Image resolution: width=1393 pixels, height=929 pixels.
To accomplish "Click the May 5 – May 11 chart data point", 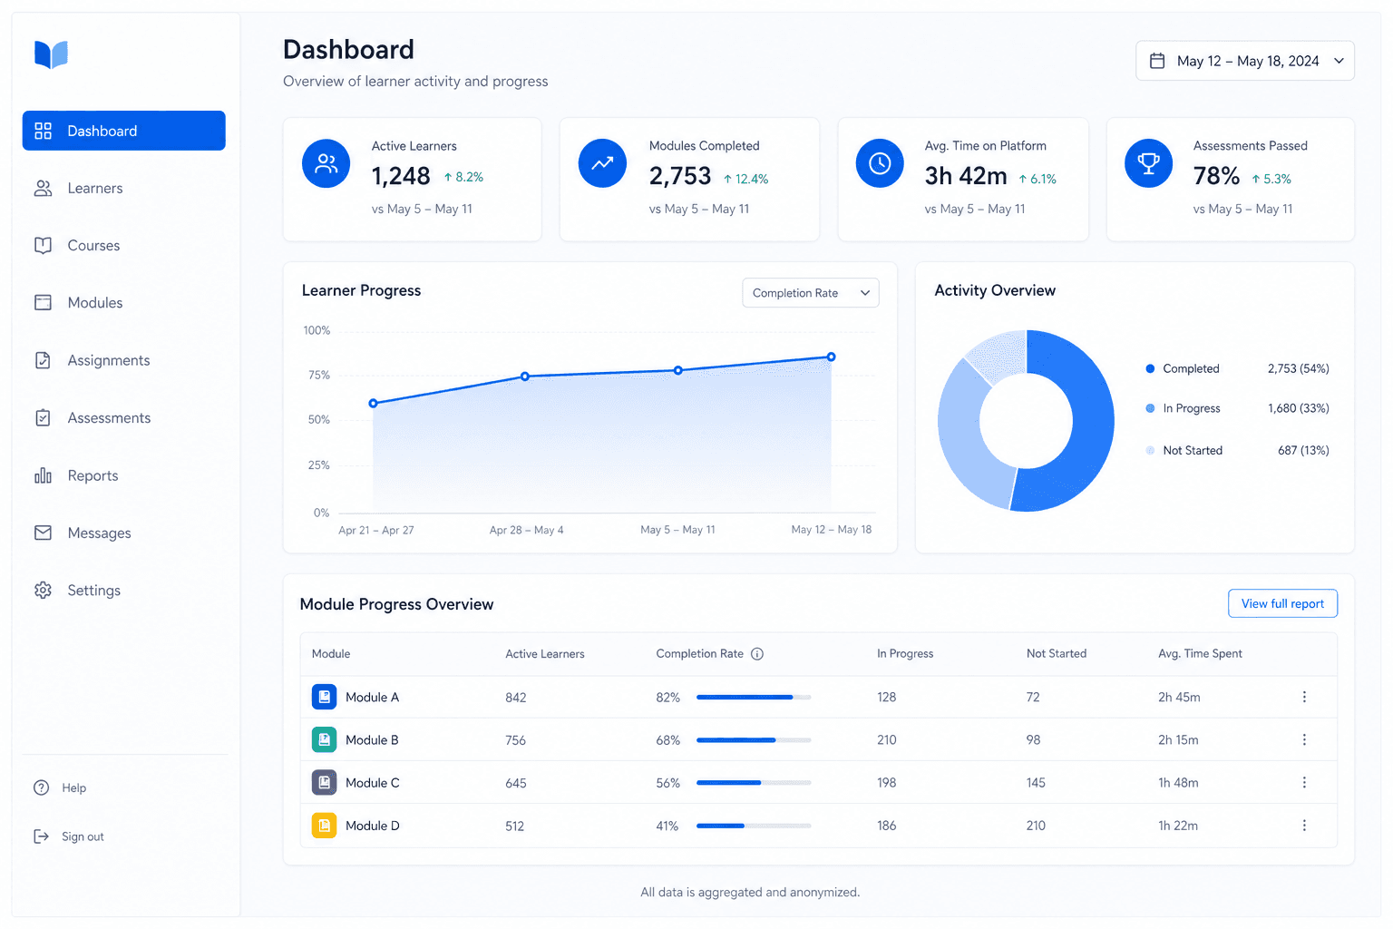I will click(678, 370).
